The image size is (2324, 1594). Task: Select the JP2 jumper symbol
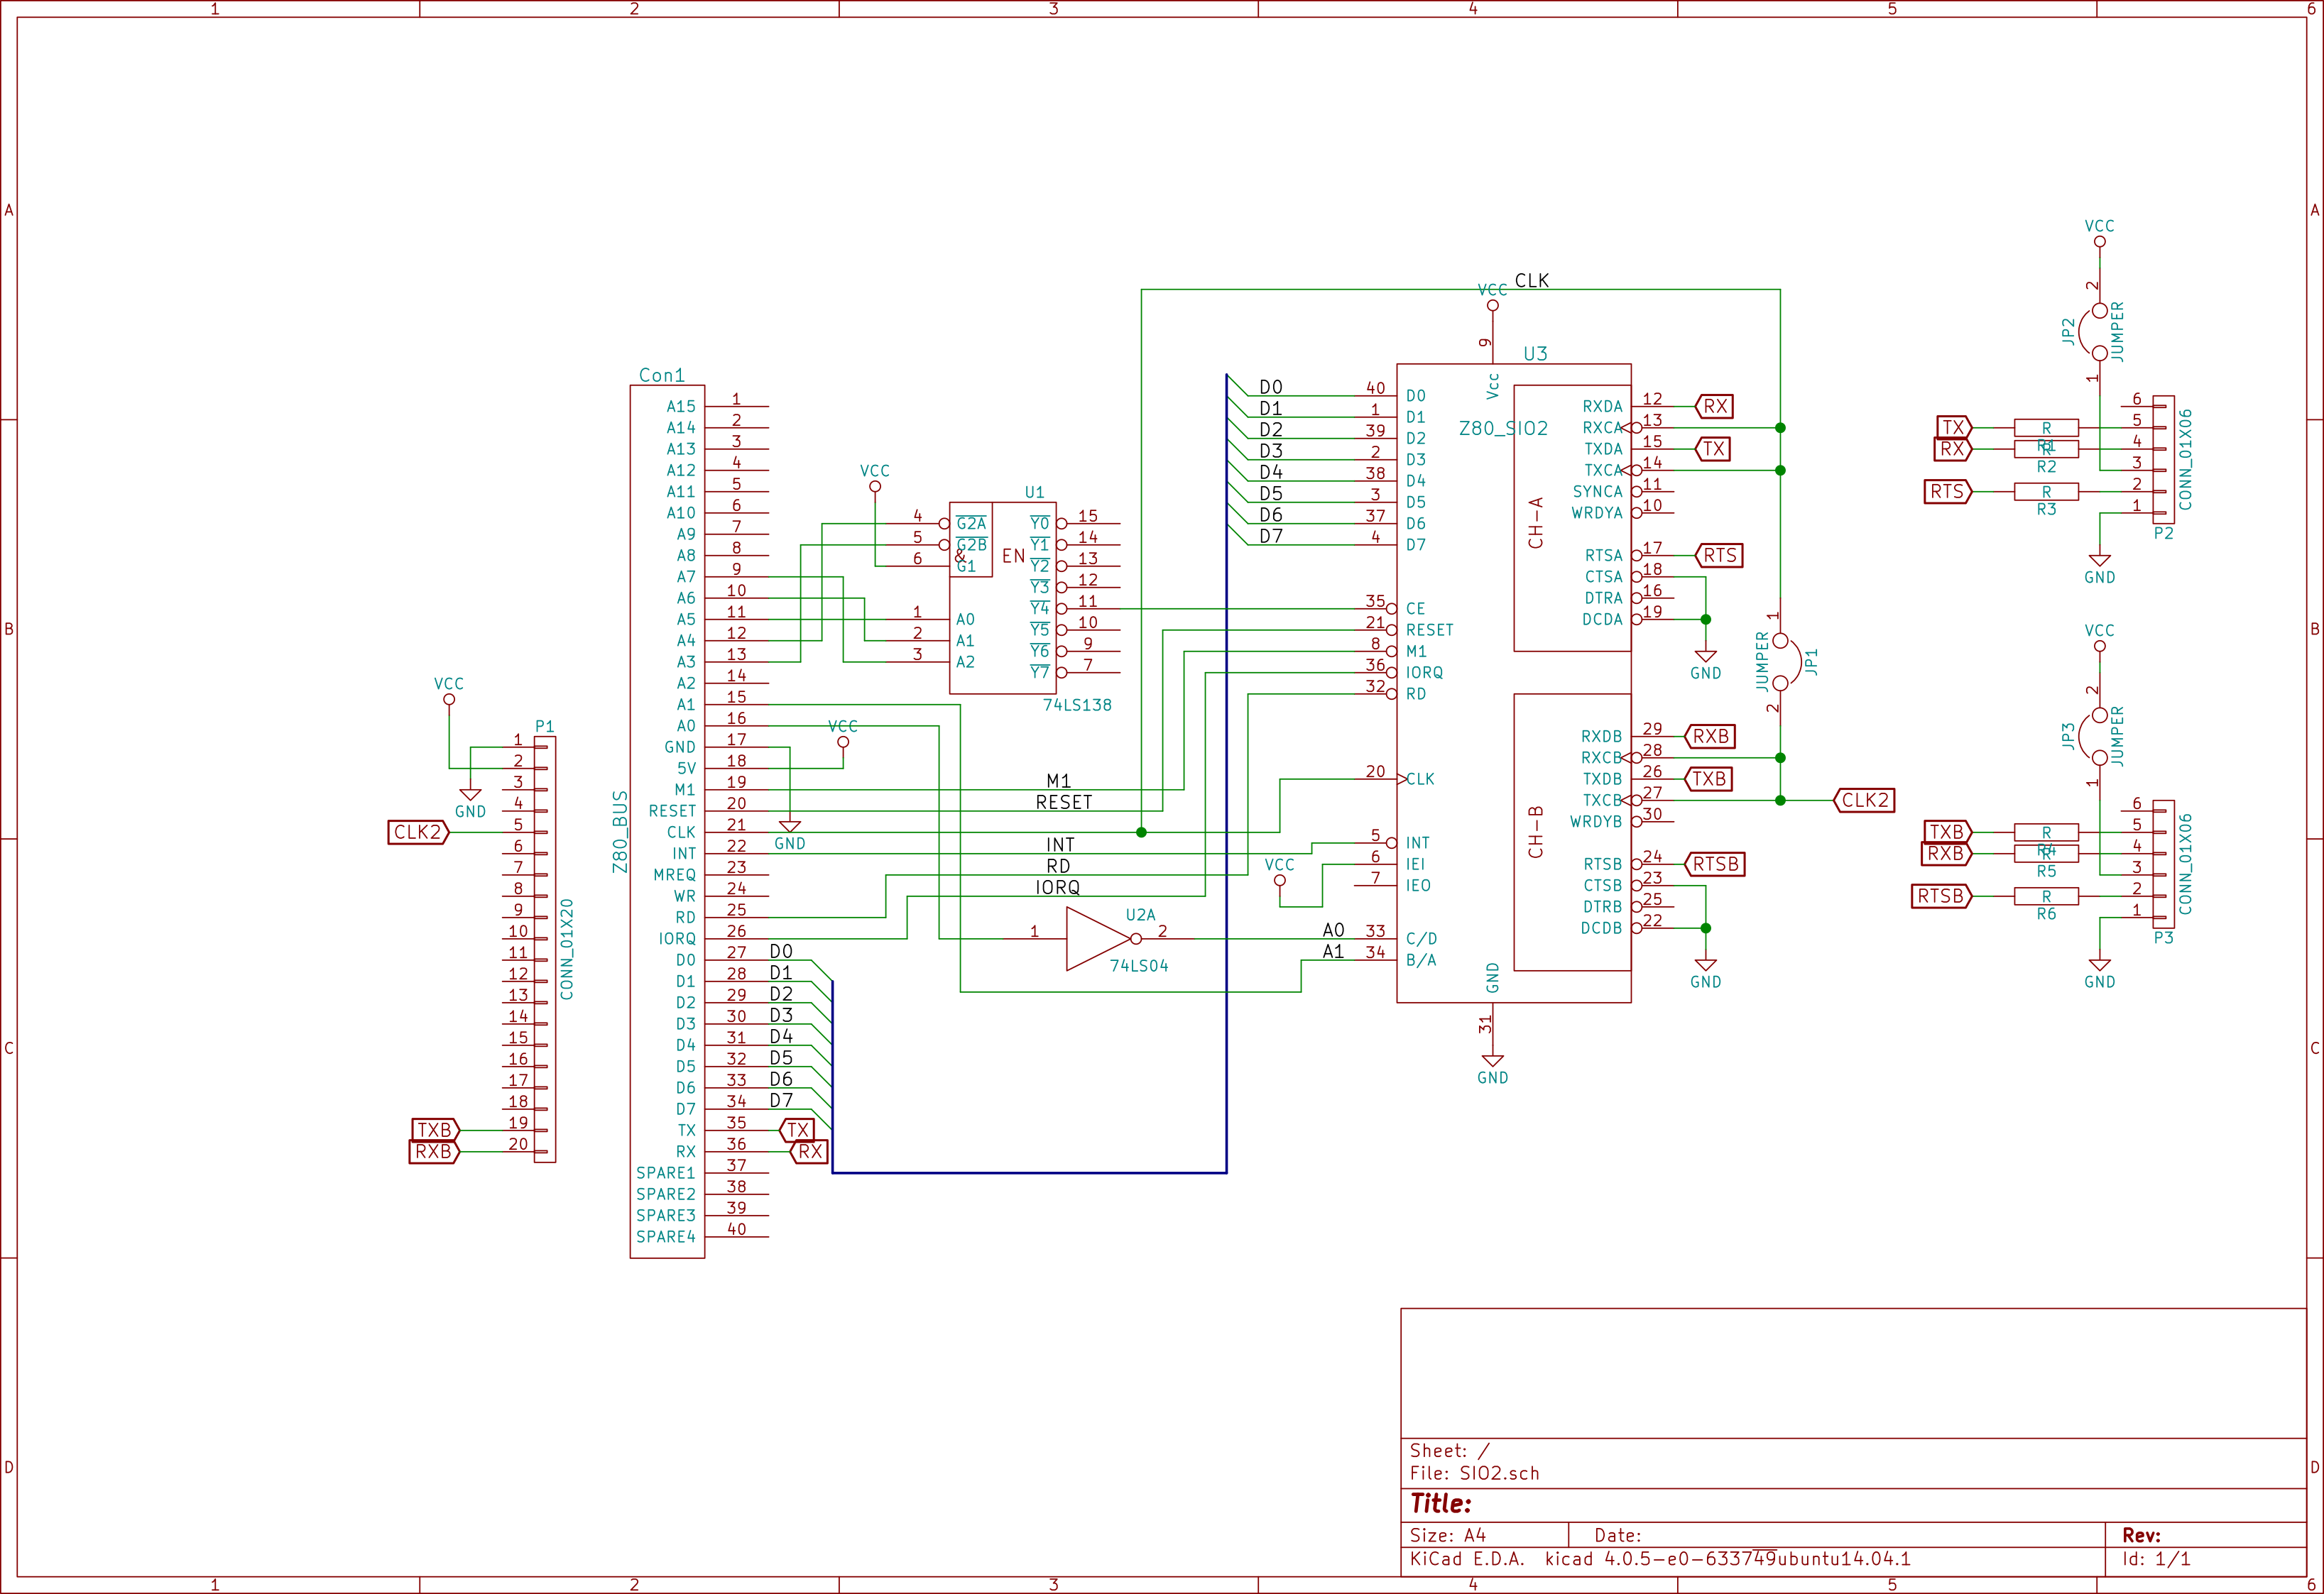(2092, 331)
